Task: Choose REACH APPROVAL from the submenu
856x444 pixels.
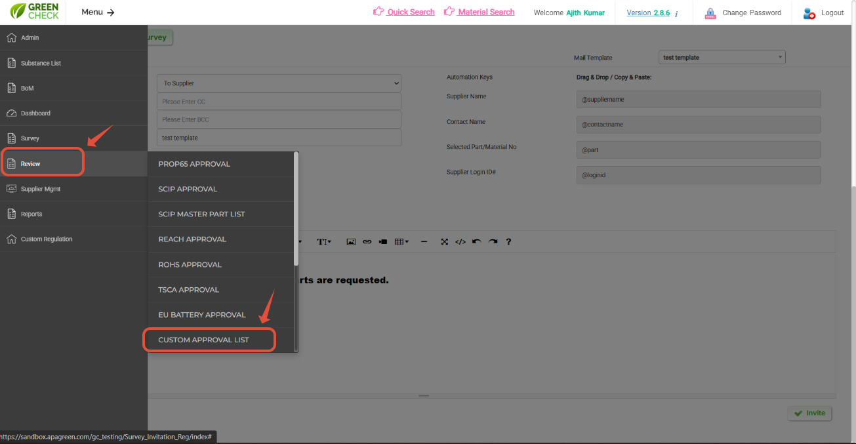Action: pos(221,239)
